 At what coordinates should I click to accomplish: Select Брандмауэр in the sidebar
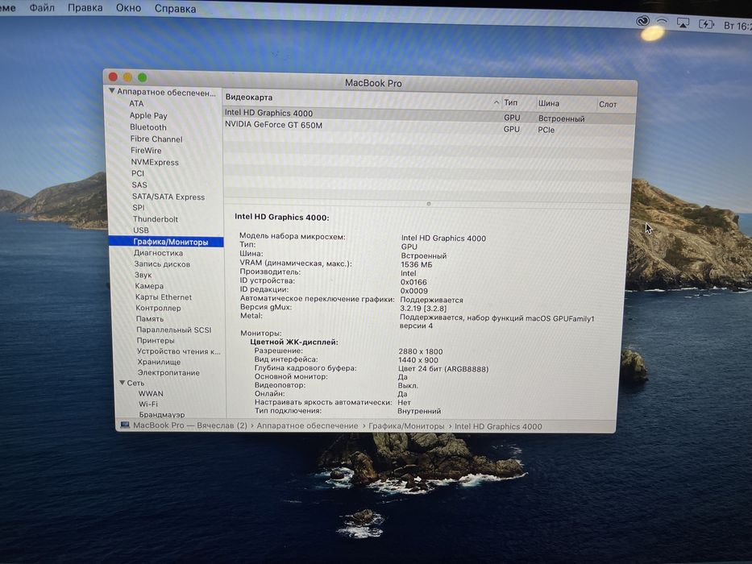(x=162, y=414)
